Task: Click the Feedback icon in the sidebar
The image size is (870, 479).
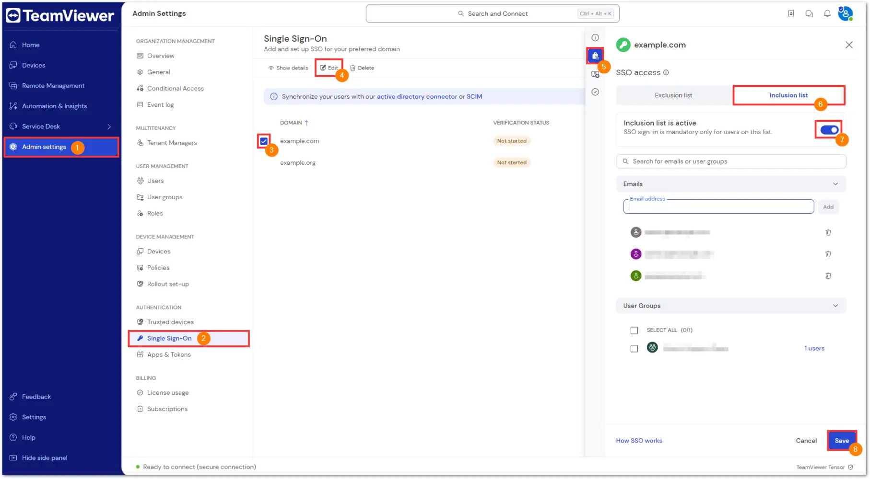Action: [x=13, y=397]
